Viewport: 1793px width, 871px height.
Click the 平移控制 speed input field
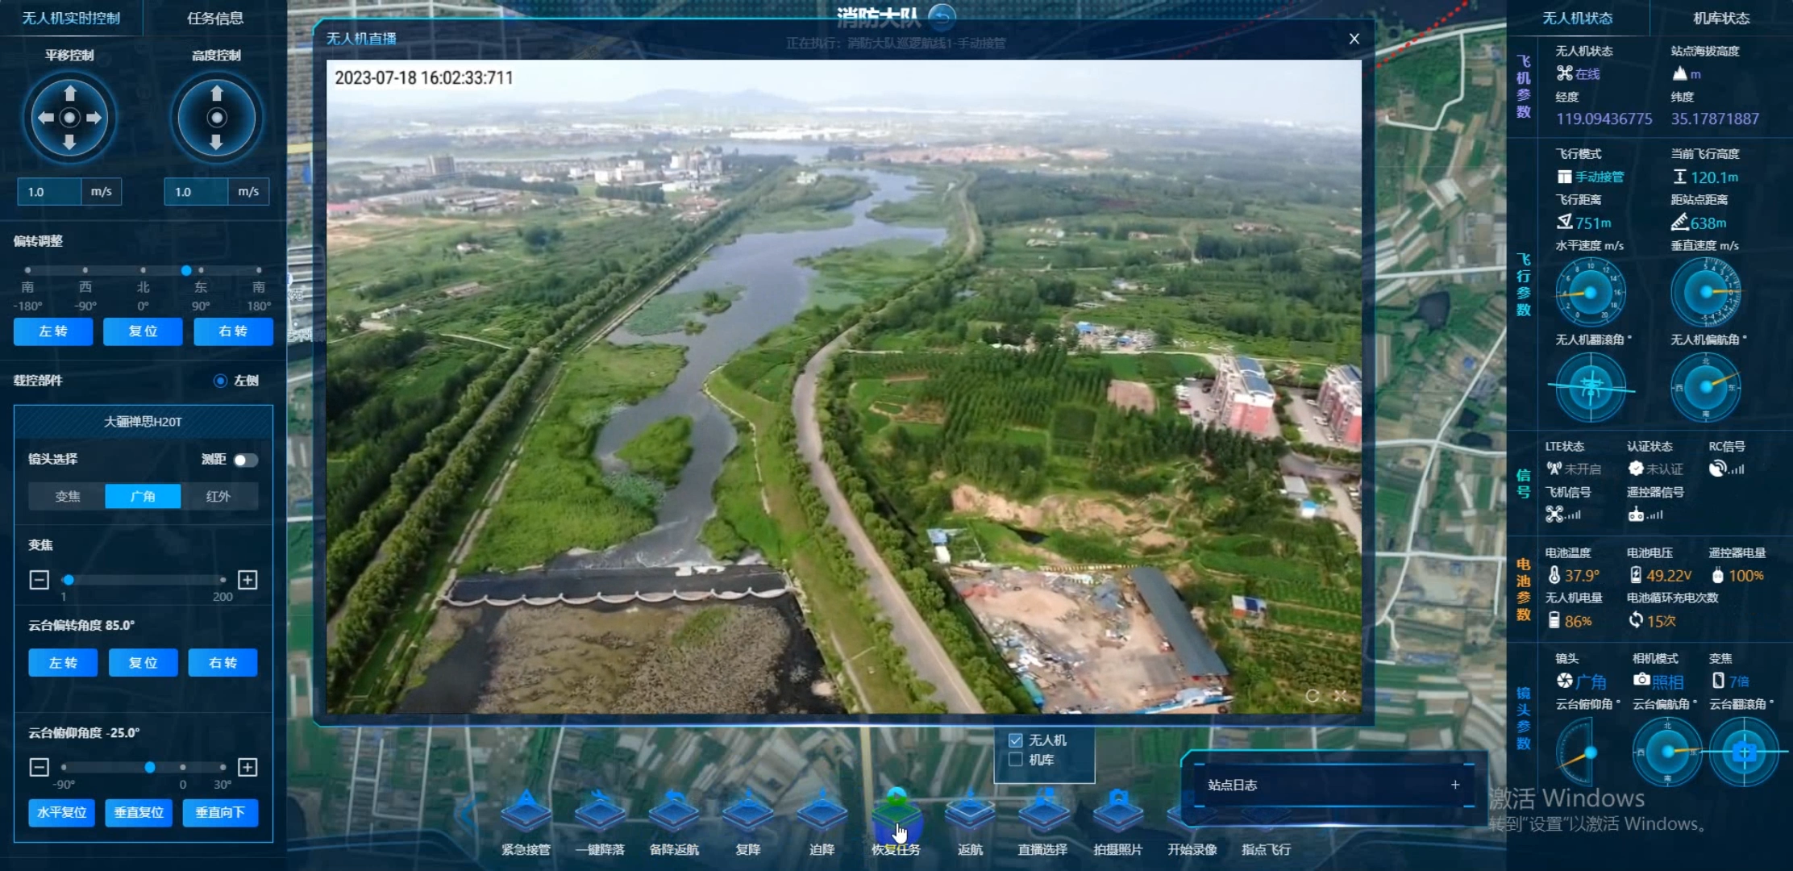tap(49, 192)
